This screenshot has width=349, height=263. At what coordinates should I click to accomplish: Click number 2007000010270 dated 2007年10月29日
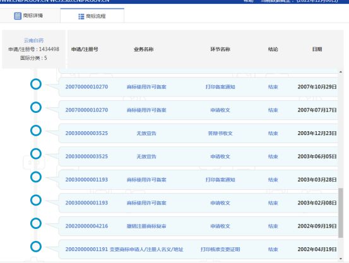point(86,87)
